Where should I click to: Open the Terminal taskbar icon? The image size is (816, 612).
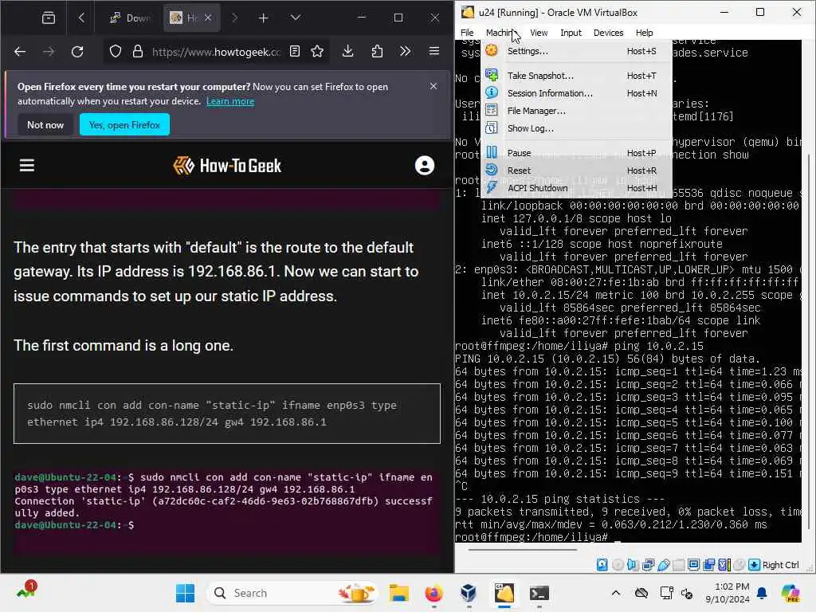(539, 593)
